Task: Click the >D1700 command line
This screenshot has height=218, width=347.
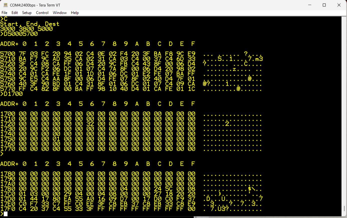Action: [12, 94]
